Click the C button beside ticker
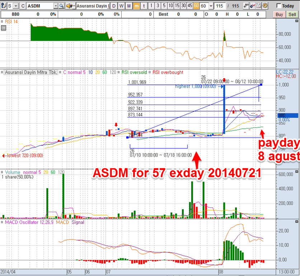Image resolution: width=300 pixels, height=276 pixels. click(23, 6)
